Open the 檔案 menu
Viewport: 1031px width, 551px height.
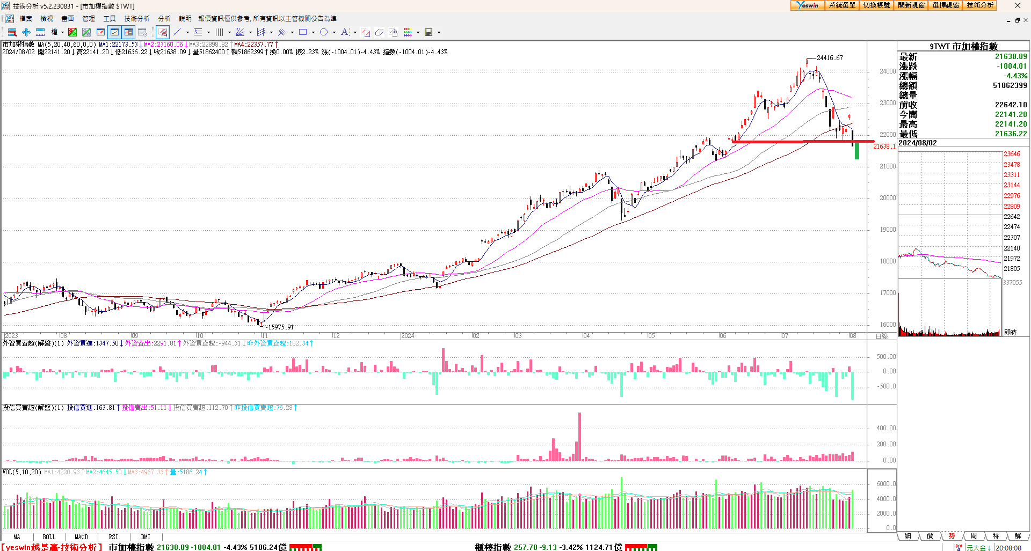coord(26,19)
